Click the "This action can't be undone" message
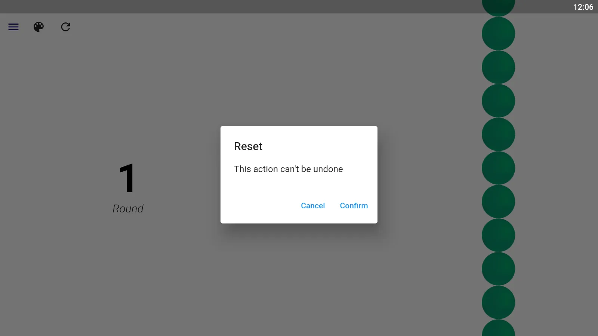Screen dimensions: 598x336 tap(289, 169)
